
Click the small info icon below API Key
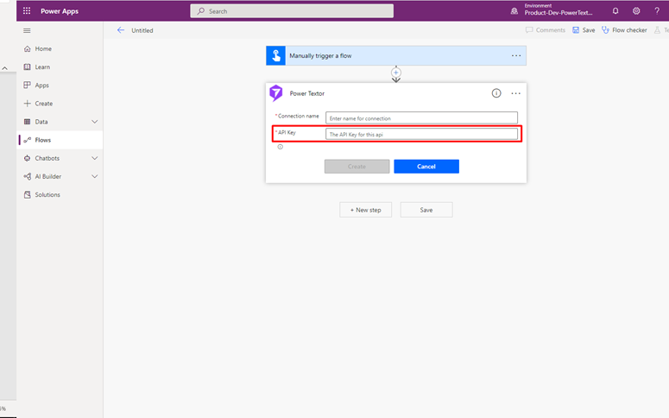(x=281, y=147)
